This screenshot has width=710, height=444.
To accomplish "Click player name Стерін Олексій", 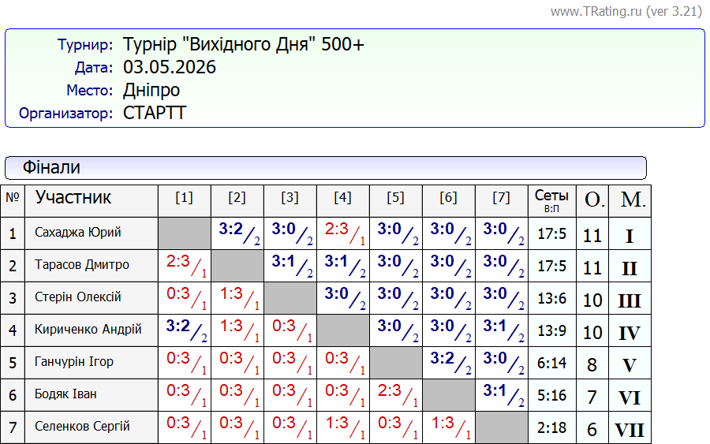I will pyautogui.click(x=78, y=297).
